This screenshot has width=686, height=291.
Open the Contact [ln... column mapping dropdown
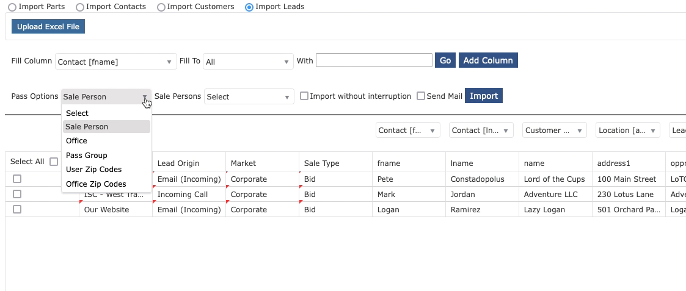tap(481, 130)
